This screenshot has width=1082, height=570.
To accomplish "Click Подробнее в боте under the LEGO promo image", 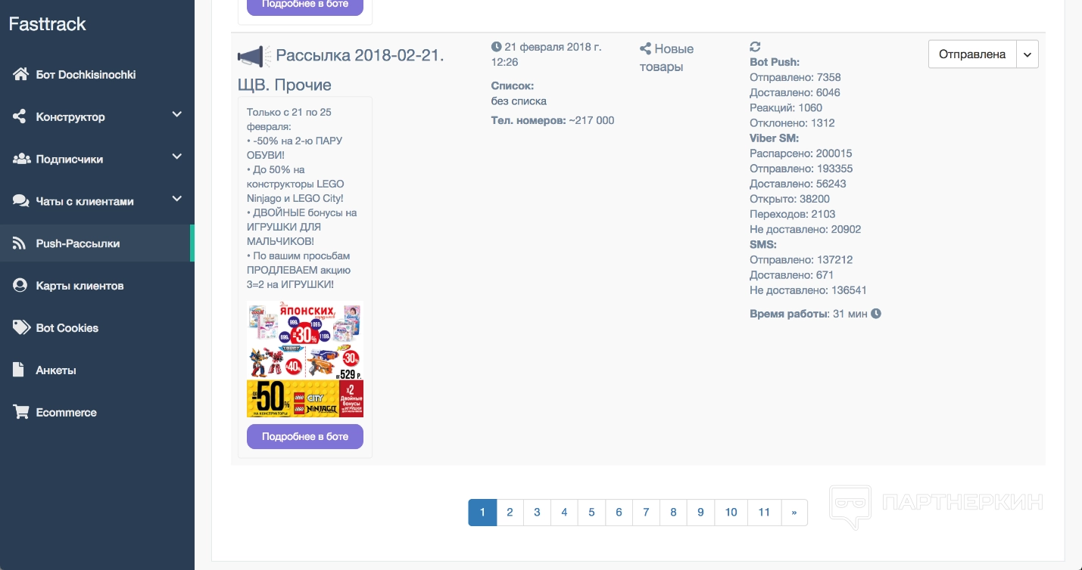I will (x=305, y=437).
